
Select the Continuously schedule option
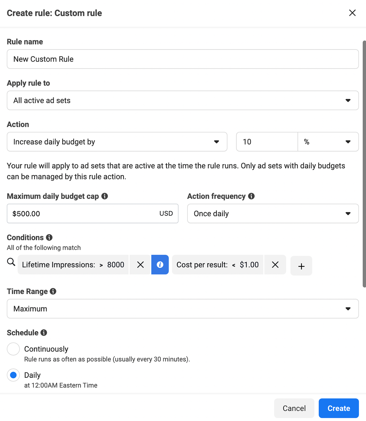point(13,349)
